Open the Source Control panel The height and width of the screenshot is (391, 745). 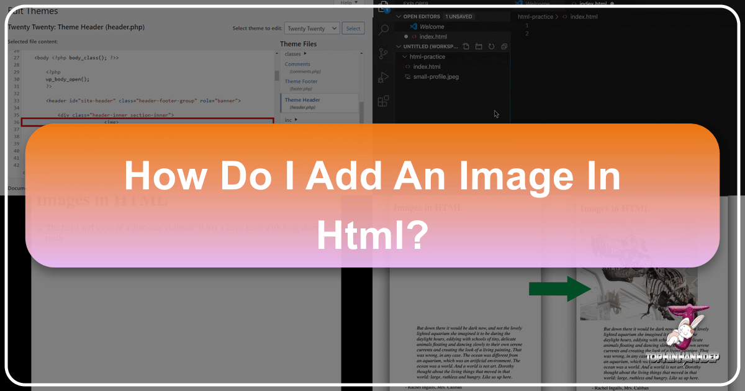click(383, 53)
